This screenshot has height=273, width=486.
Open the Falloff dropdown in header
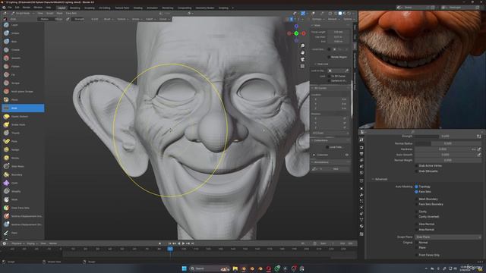[x=150, y=19]
